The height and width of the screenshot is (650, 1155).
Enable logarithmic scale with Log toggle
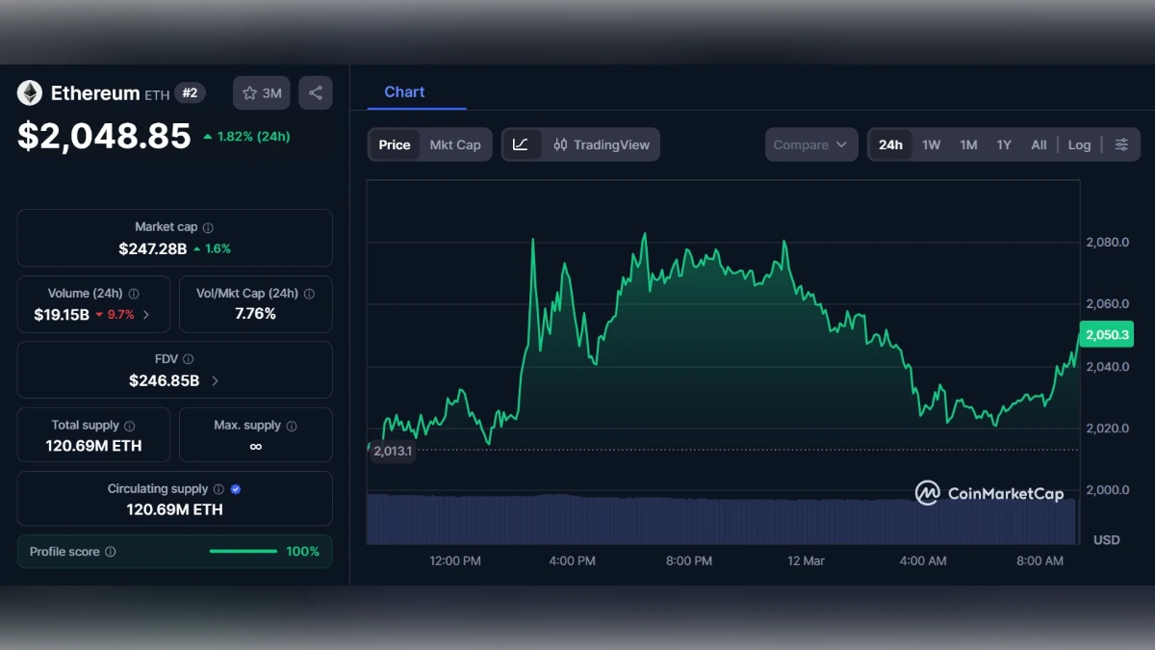coord(1079,144)
